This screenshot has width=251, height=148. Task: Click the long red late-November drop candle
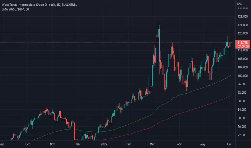(x=75, y=131)
